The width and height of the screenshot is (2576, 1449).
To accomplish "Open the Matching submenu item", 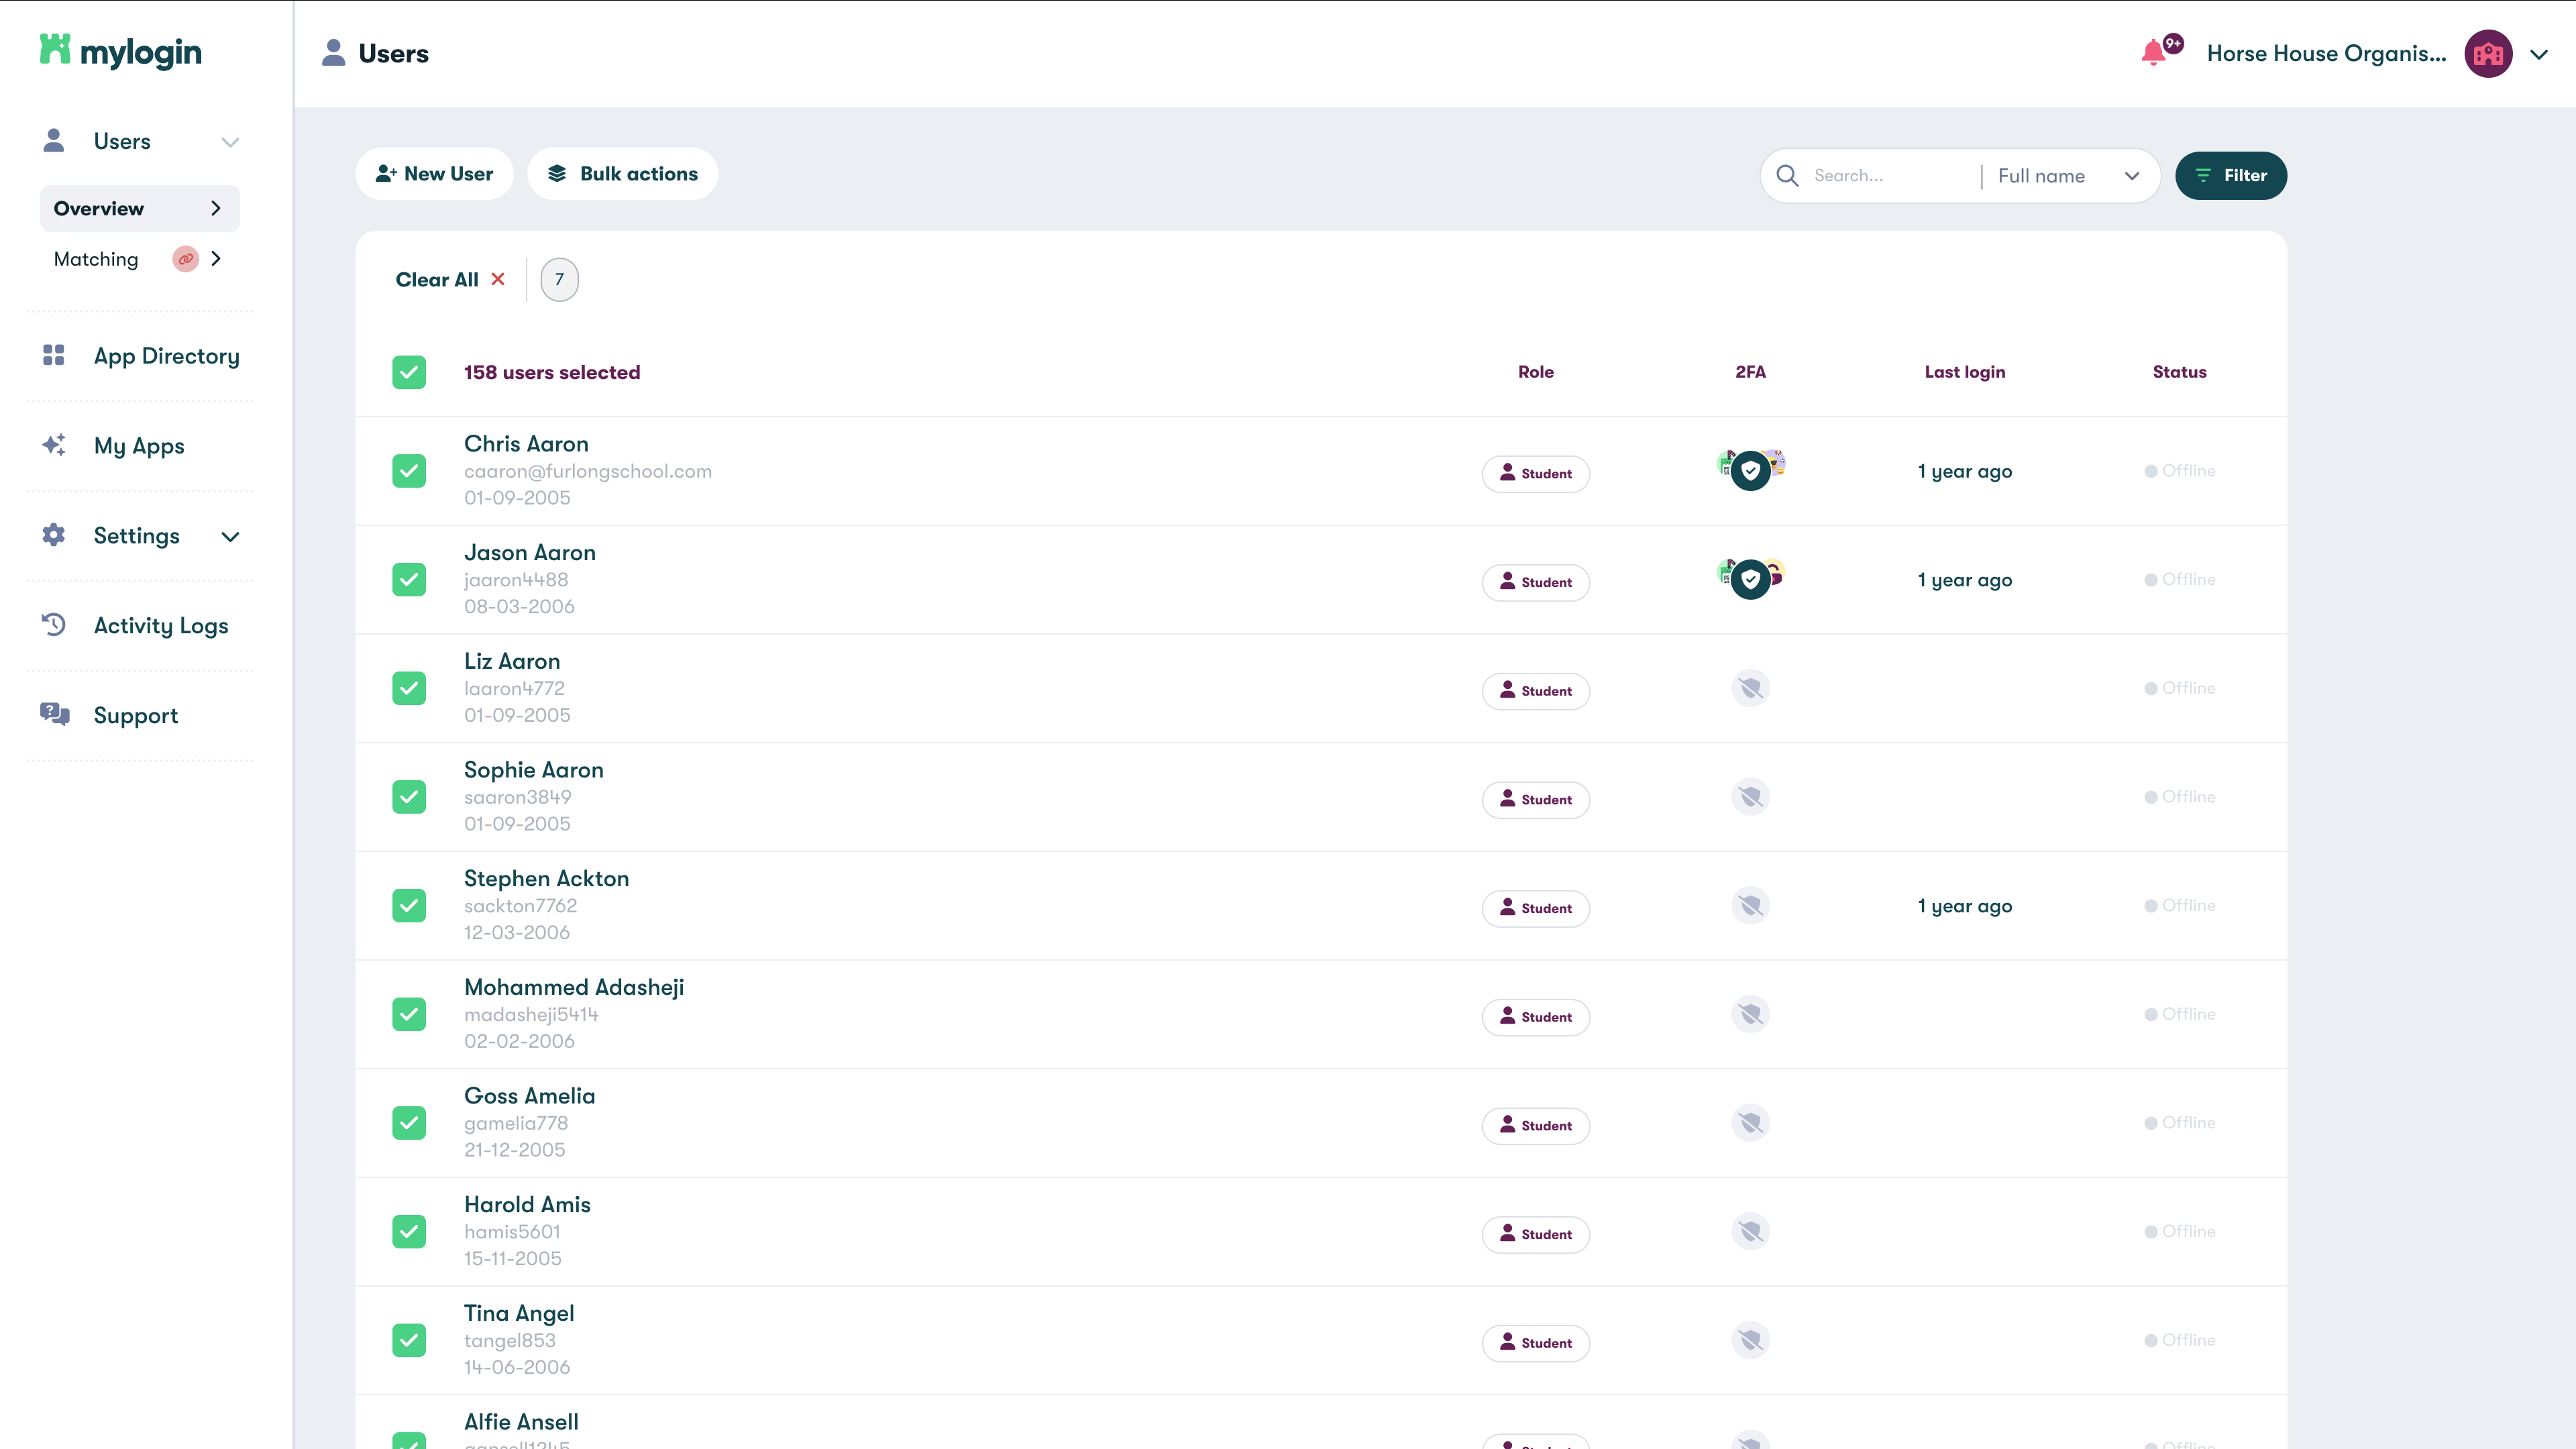I will (x=140, y=259).
